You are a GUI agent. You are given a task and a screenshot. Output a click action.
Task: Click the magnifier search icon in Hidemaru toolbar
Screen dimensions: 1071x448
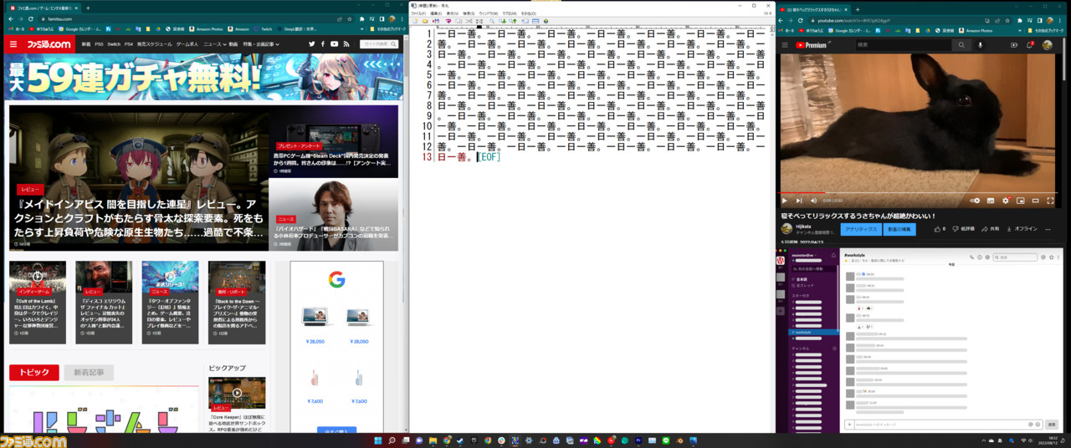point(492,21)
